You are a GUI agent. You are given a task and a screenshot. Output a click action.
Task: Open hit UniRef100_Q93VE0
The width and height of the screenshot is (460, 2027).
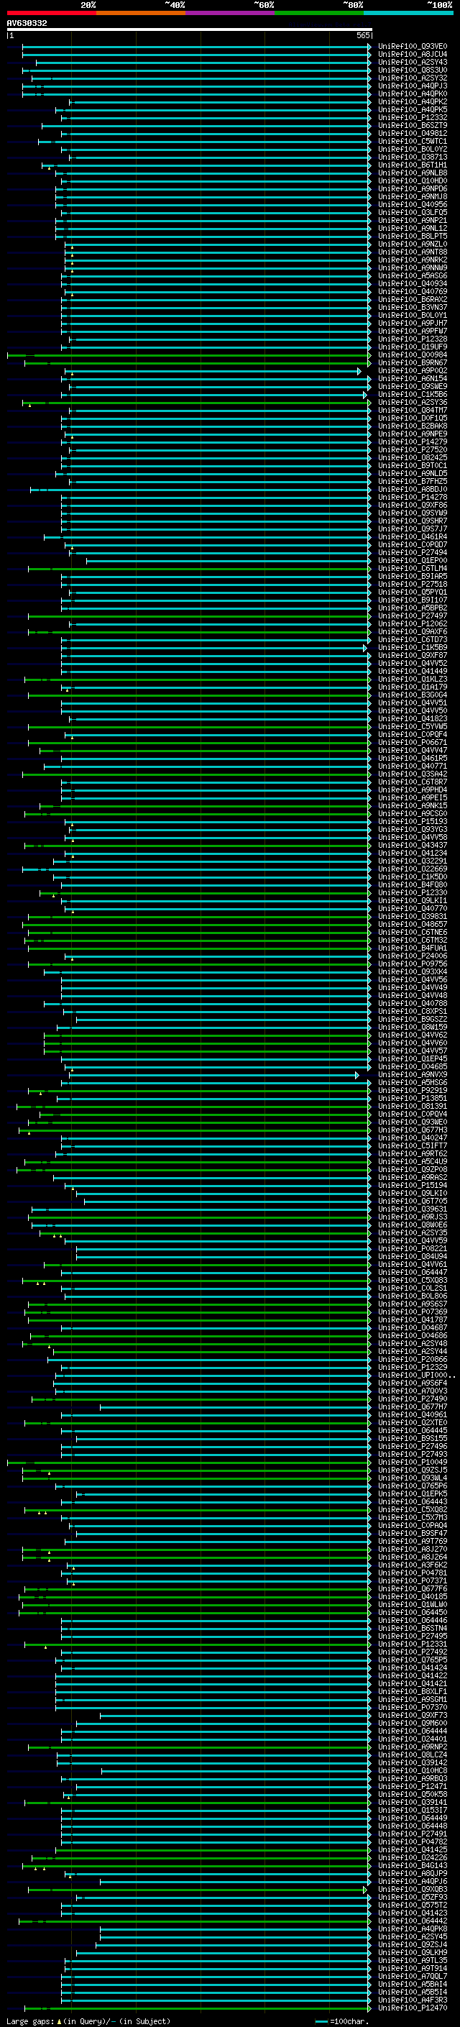pyautogui.click(x=413, y=47)
